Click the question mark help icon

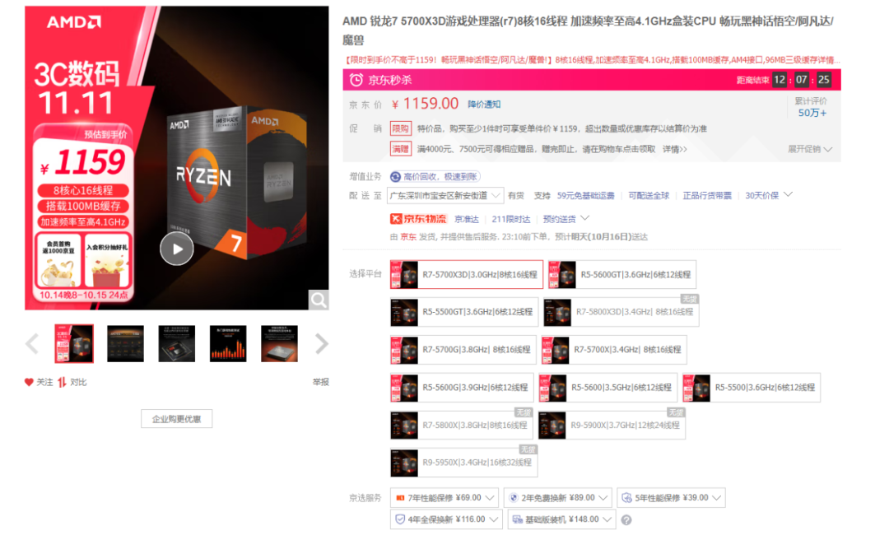pos(626,519)
